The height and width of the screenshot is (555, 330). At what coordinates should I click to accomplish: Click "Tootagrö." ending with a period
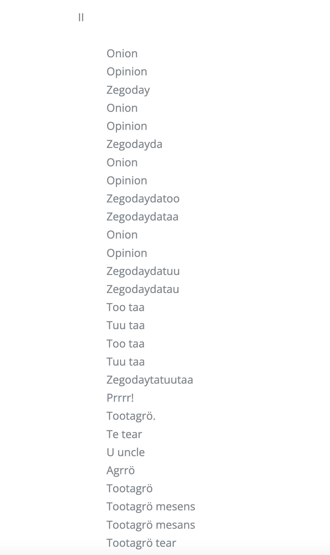(131, 416)
